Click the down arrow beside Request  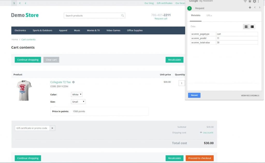click(x=250, y=7)
